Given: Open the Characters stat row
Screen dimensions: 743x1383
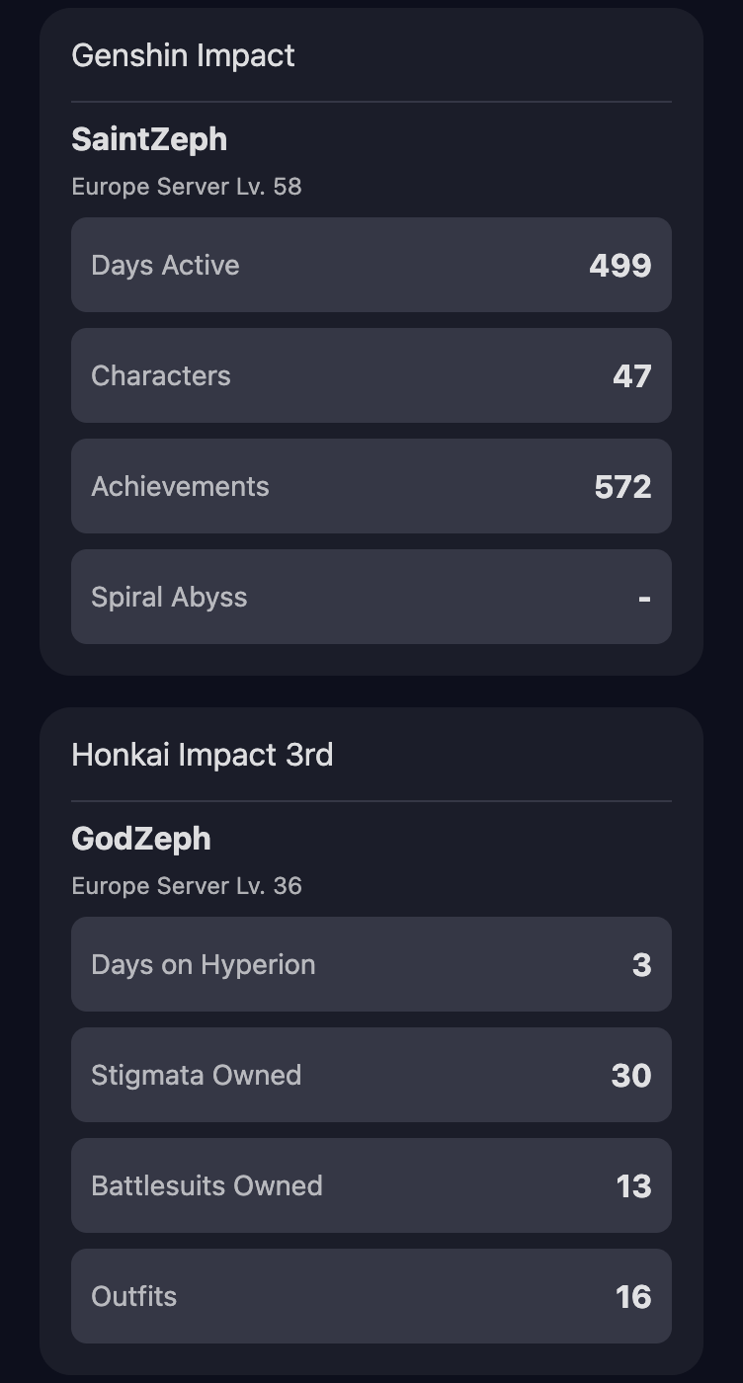Looking at the screenshot, I should pyautogui.click(x=371, y=375).
